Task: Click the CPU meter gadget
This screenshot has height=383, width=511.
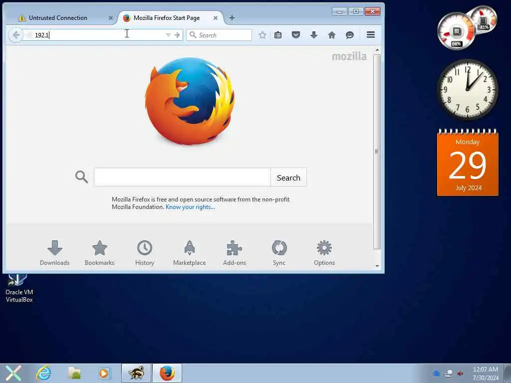Action: tap(456, 31)
